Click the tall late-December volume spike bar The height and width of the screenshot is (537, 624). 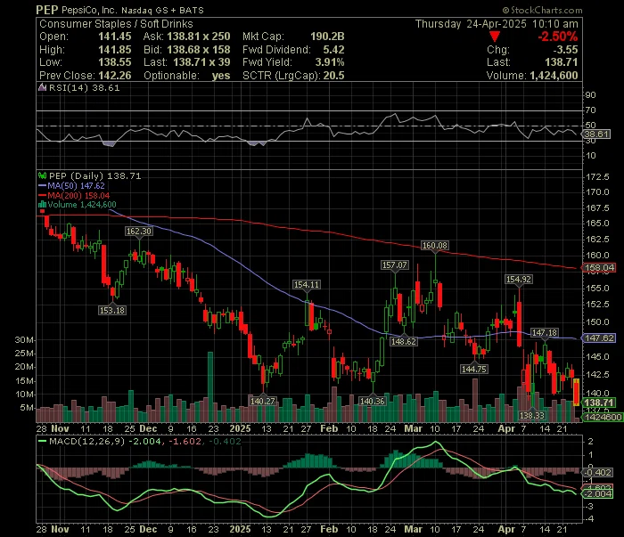pyautogui.click(x=210, y=386)
